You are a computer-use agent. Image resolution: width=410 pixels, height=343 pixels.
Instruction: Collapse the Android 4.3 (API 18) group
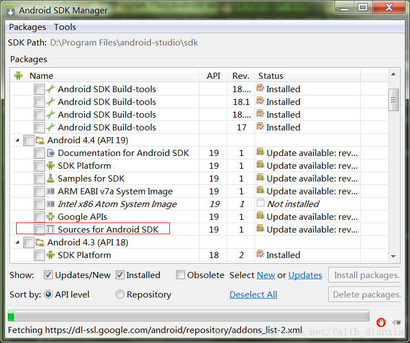point(17,243)
